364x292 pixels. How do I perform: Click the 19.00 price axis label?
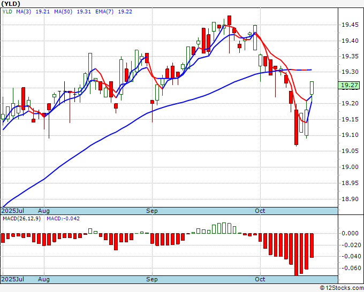pyautogui.click(x=350, y=167)
